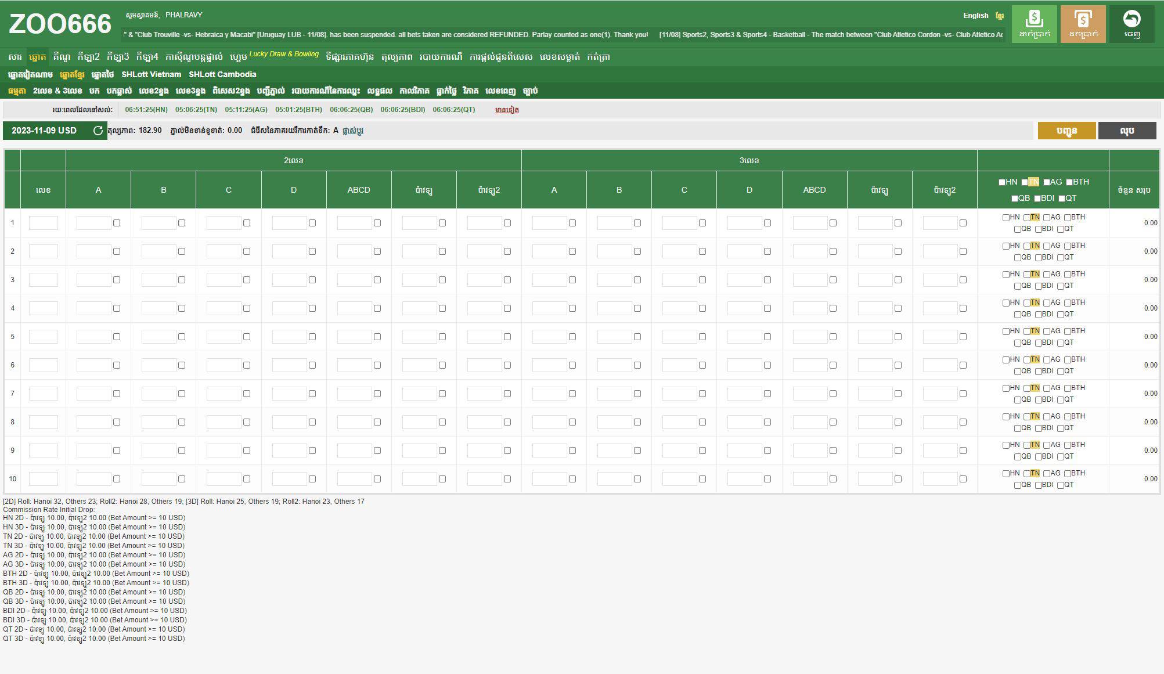
Task: Click the 2023-11-09 USD date box
Action: [55, 131]
